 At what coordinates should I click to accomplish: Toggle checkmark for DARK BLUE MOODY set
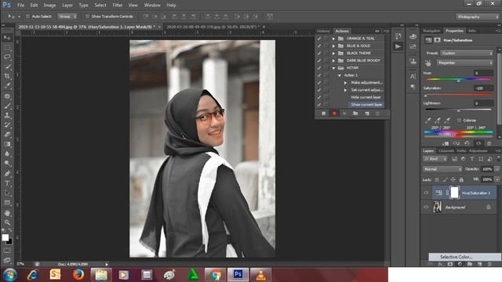point(319,60)
